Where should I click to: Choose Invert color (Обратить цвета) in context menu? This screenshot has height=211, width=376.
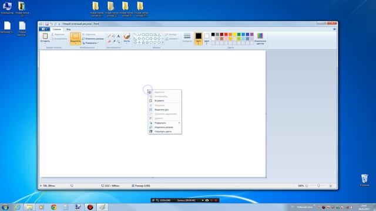[165, 131]
